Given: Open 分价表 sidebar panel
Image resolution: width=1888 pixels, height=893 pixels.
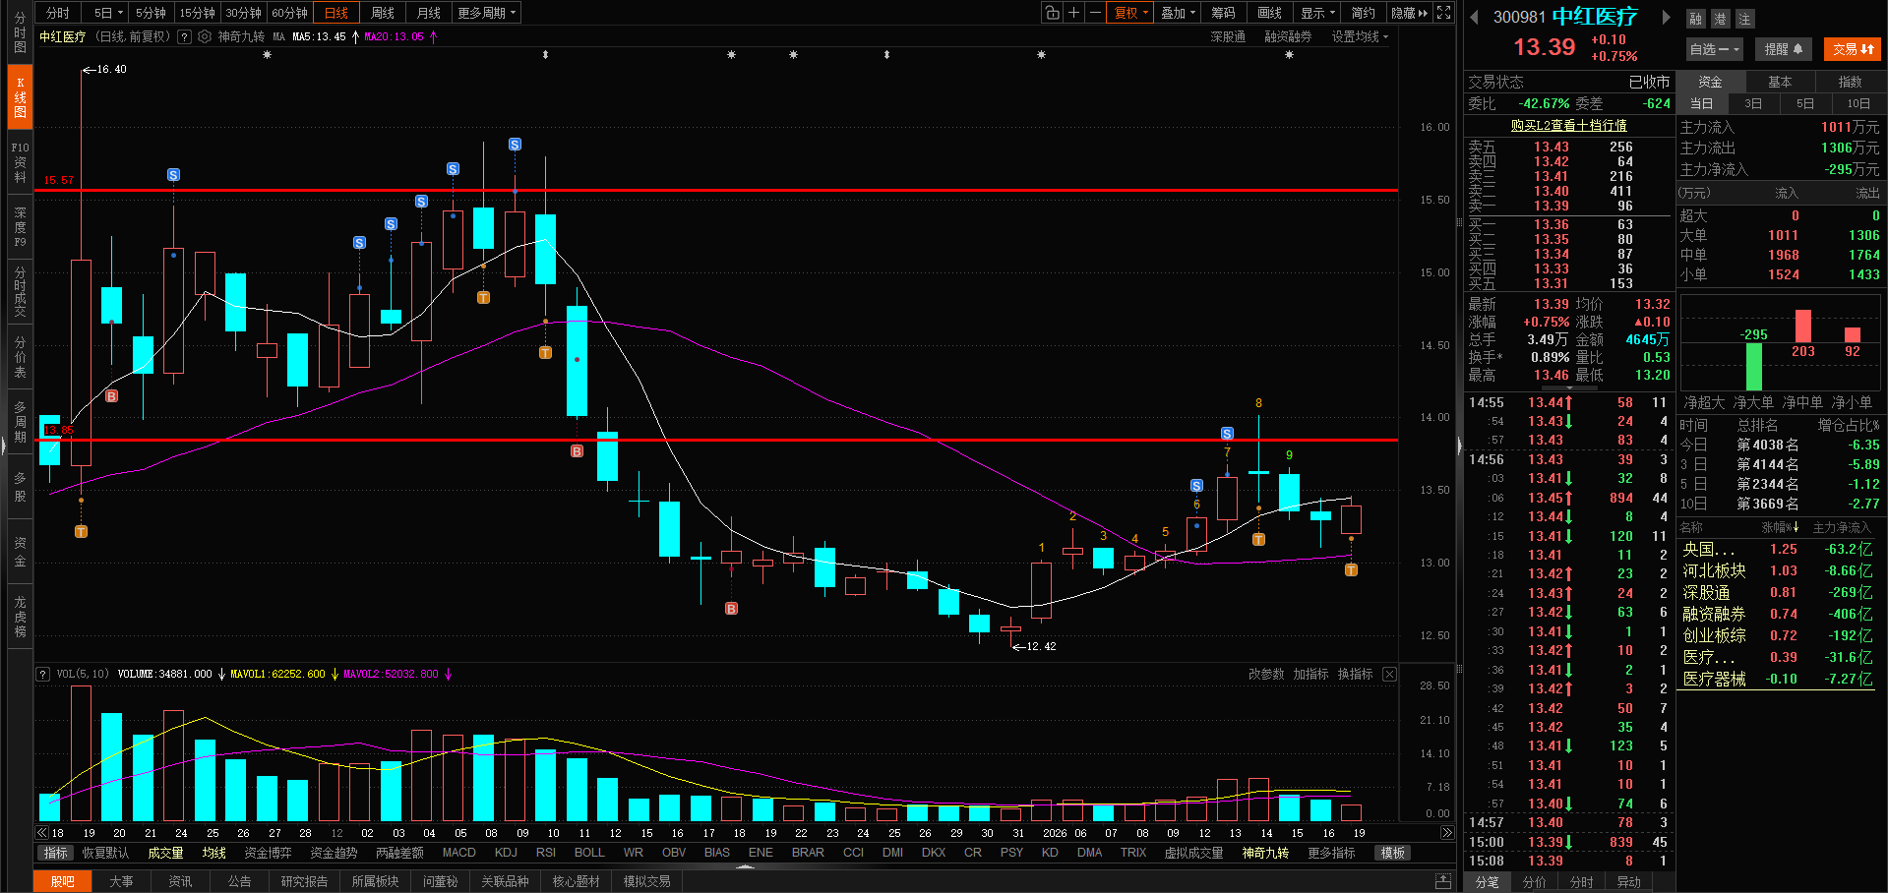Looking at the screenshot, I should tap(20, 358).
